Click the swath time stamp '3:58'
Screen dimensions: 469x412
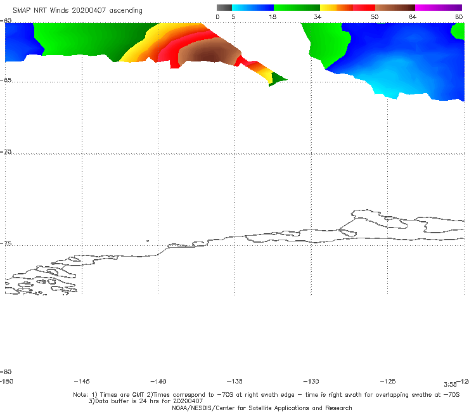[450, 385]
